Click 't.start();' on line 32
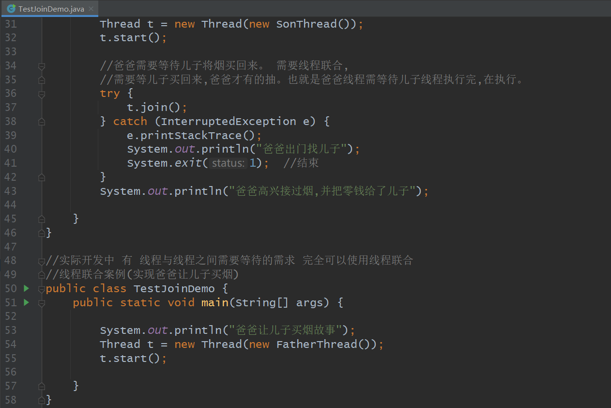The height and width of the screenshot is (408, 611). pos(133,38)
